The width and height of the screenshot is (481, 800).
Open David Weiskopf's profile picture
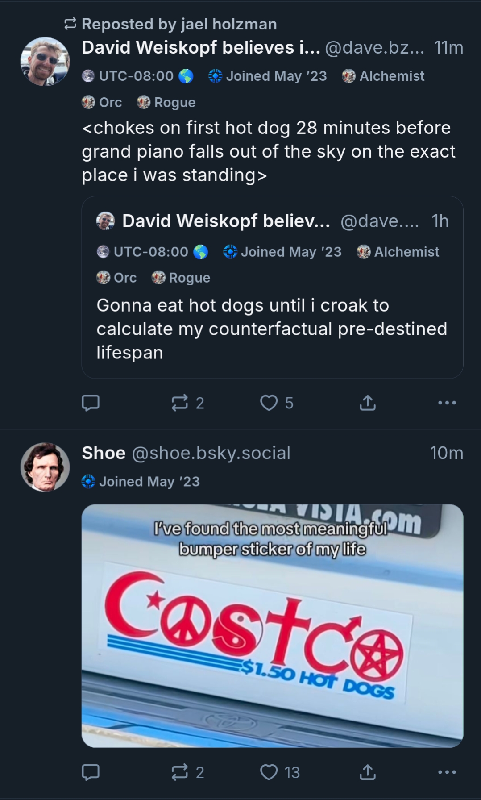(x=45, y=62)
